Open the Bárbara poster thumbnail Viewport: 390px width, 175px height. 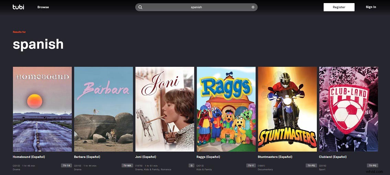[x=103, y=109]
